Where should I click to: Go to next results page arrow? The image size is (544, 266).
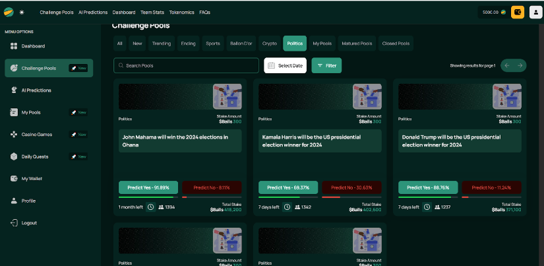point(520,65)
